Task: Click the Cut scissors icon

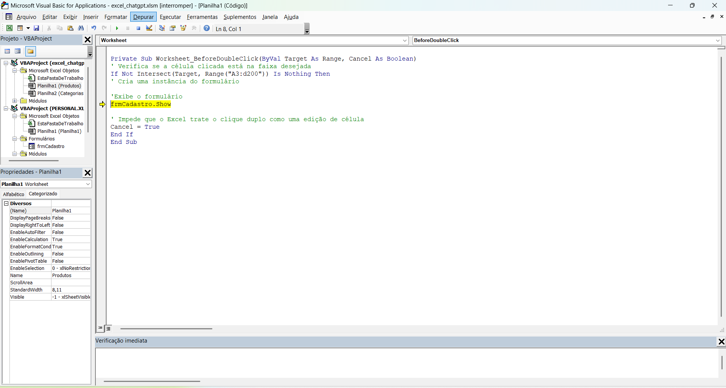Action: coord(49,28)
